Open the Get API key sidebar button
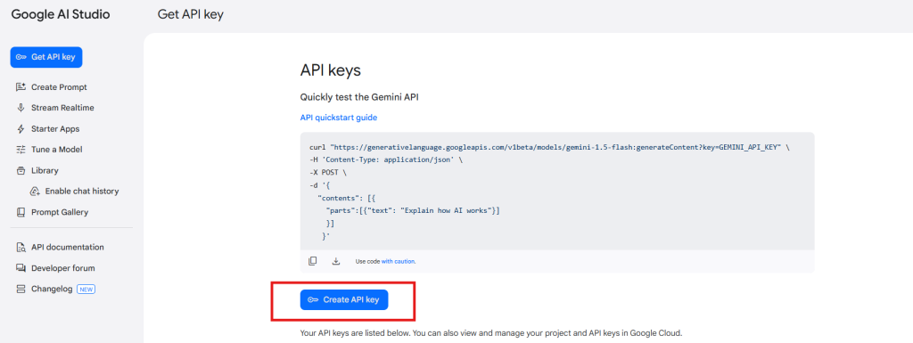Image resolution: width=913 pixels, height=343 pixels. click(x=46, y=57)
